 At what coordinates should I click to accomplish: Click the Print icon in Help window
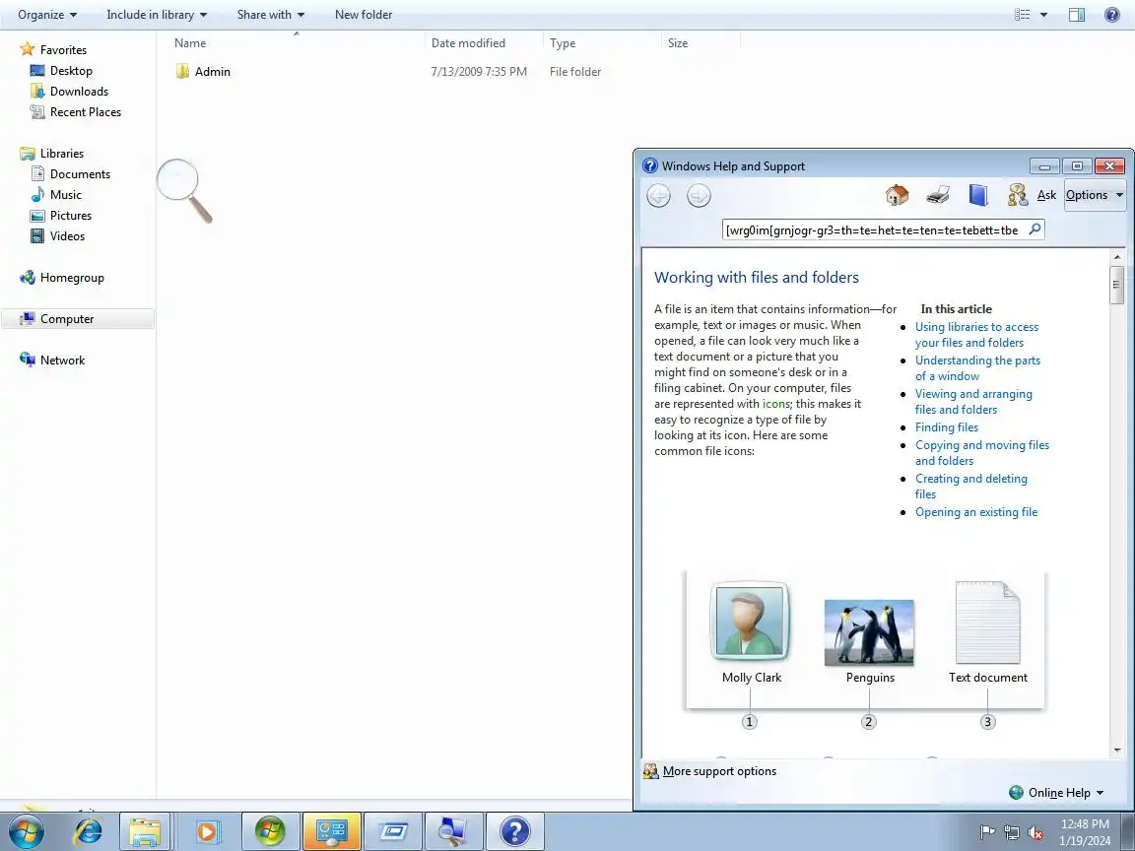click(937, 195)
